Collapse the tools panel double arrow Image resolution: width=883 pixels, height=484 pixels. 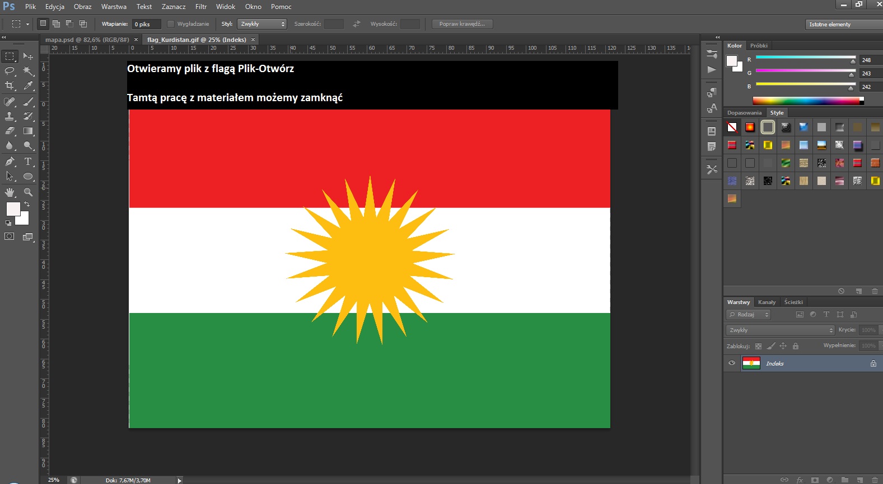tap(4, 37)
